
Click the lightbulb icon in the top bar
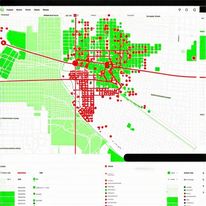179,10
